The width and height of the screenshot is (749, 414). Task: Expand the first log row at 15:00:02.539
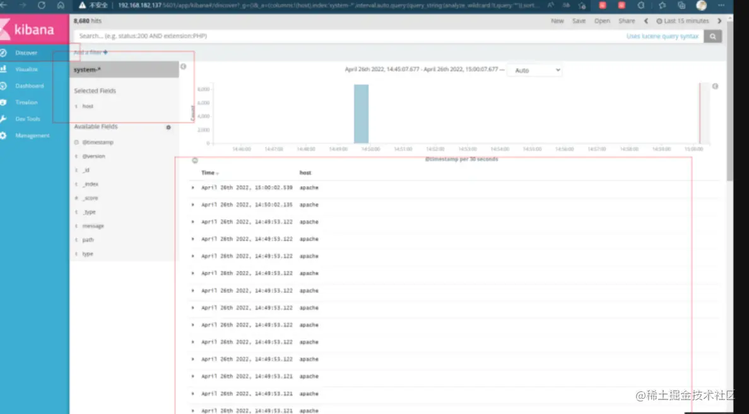click(193, 187)
